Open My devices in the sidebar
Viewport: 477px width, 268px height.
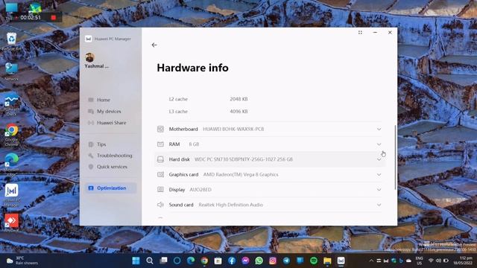point(109,111)
